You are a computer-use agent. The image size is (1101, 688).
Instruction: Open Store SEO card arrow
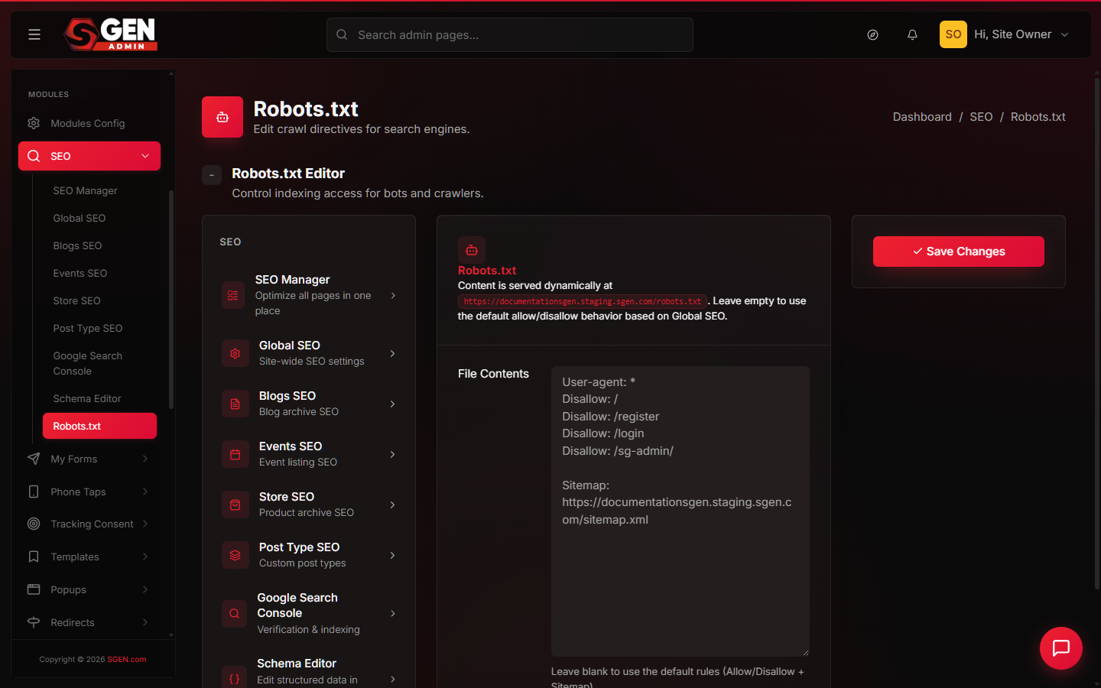(393, 505)
